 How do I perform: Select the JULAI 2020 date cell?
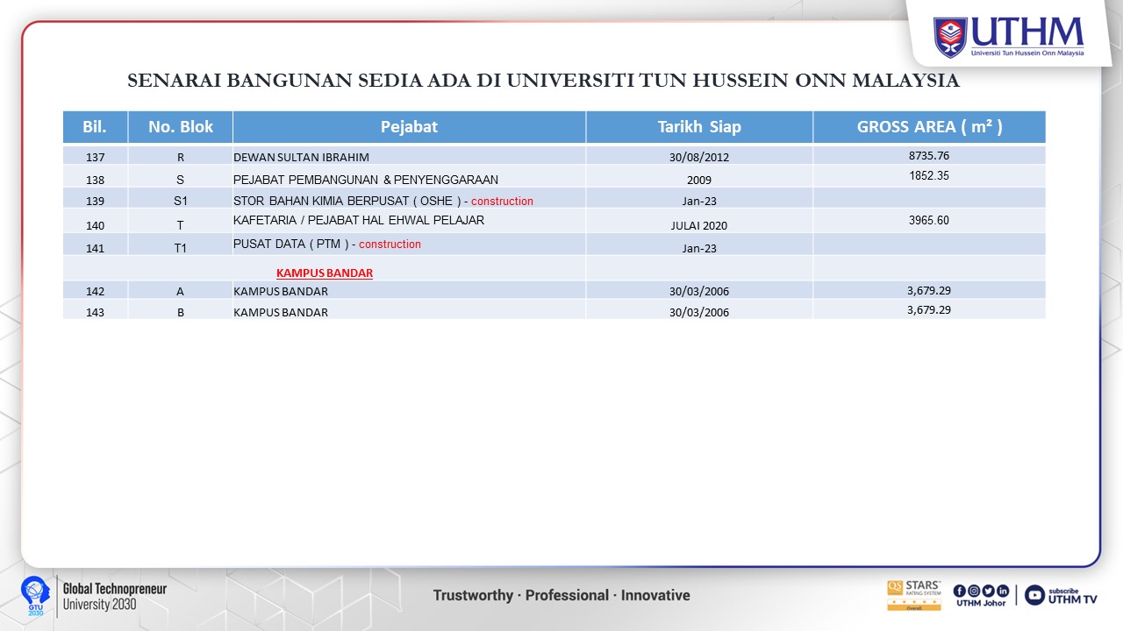point(699,225)
